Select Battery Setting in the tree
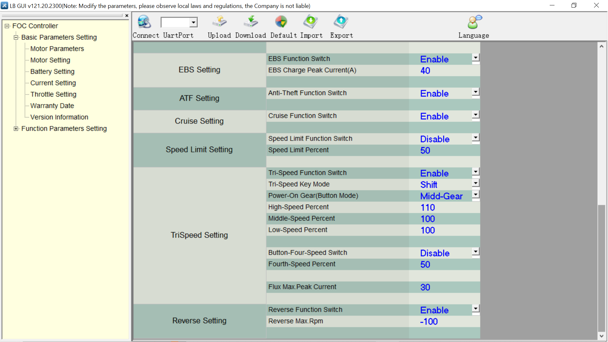This screenshot has height=342, width=608. [x=52, y=72]
